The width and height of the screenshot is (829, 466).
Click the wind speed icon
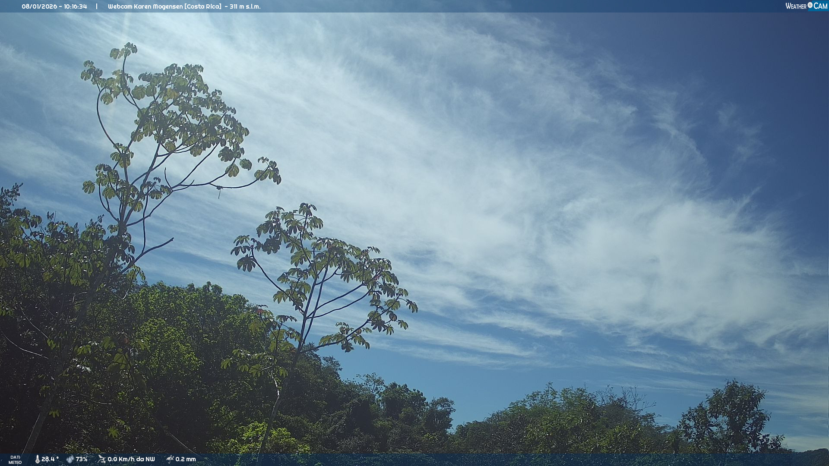(x=101, y=459)
